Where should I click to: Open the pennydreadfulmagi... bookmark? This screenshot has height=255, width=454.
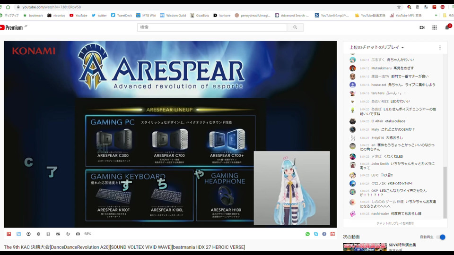[x=253, y=15]
